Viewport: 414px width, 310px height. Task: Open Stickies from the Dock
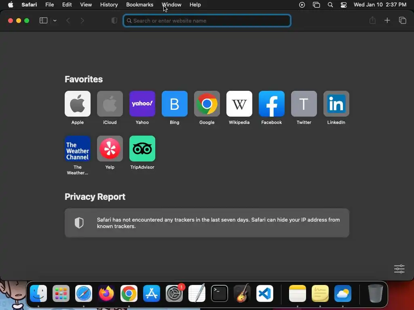(320, 293)
